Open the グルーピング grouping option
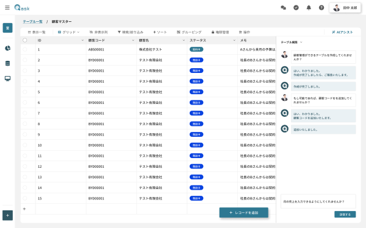The height and width of the screenshot is (228, 366). (x=189, y=32)
